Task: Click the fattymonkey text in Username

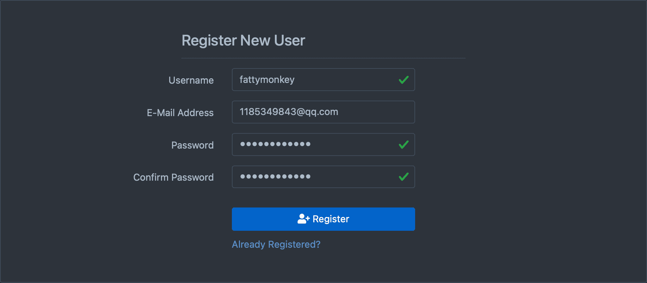Action: click(x=267, y=80)
